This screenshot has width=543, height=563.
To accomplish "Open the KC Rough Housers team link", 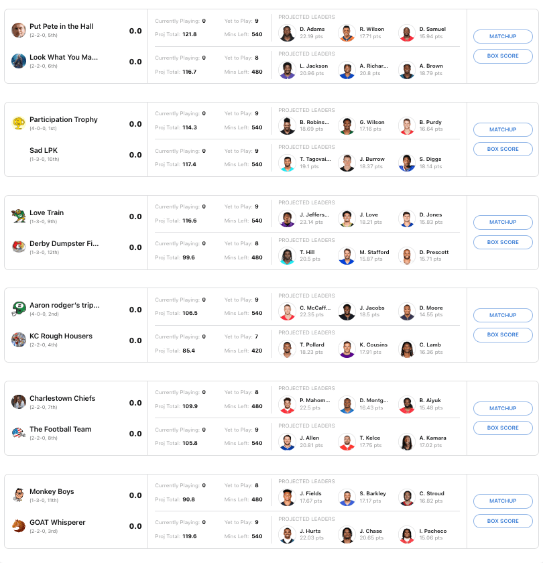I will pos(61,336).
